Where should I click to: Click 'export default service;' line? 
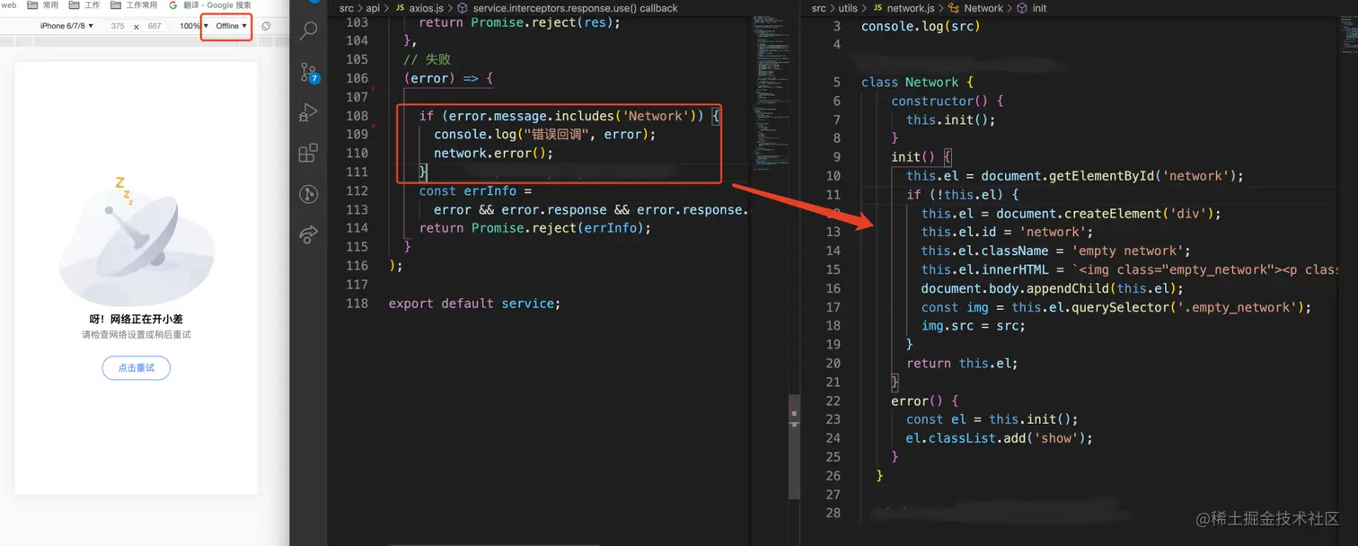point(474,304)
